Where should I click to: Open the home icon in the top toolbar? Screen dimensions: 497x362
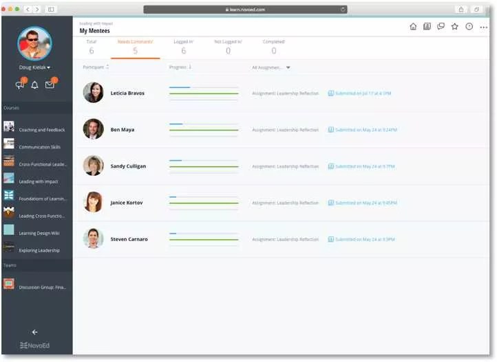413,27
